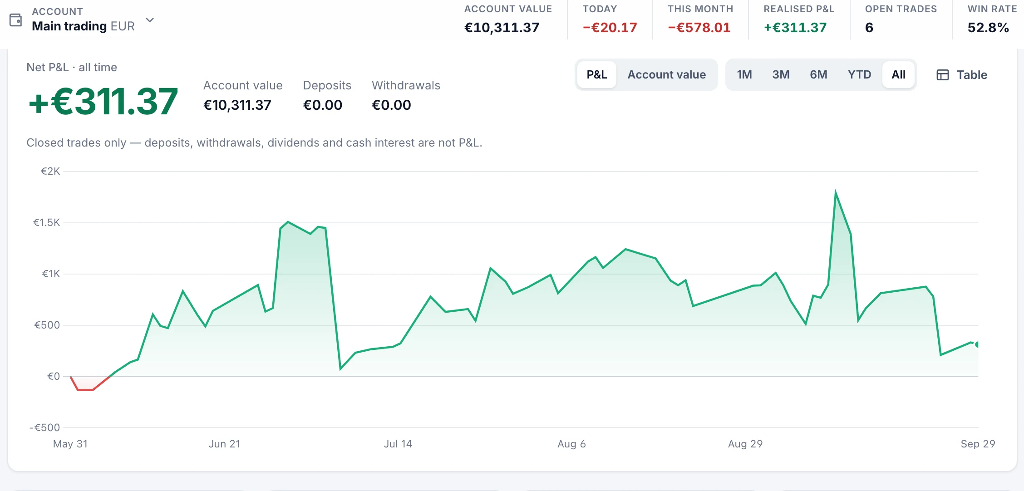Choose the YTD time range
This screenshot has width=1024, height=491.
(x=859, y=75)
